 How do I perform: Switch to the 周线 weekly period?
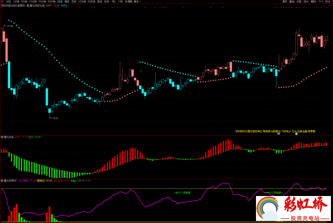point(67,2)
